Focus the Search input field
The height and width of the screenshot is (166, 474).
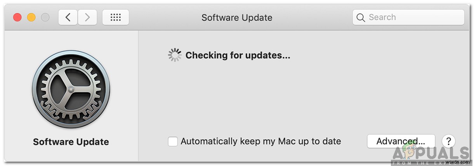pos(411,17)
